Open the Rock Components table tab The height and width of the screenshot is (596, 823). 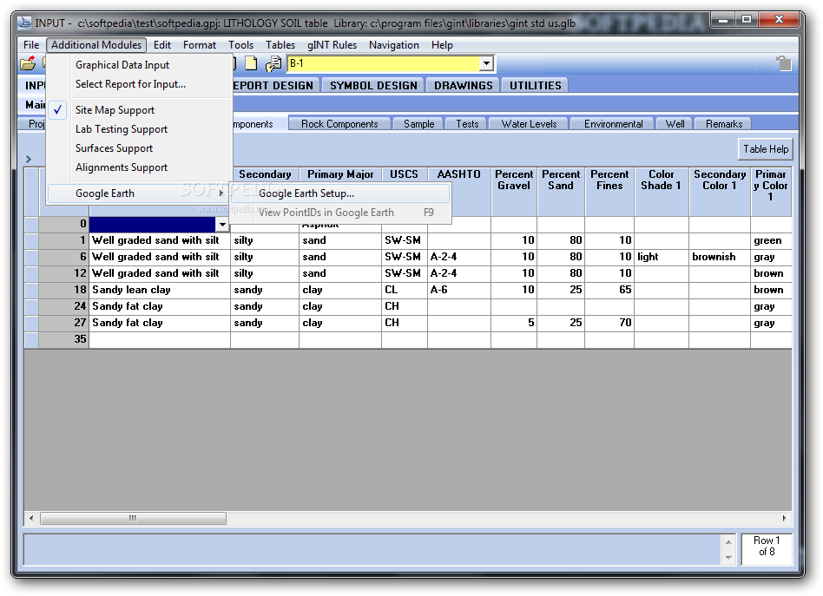point(339,124)
